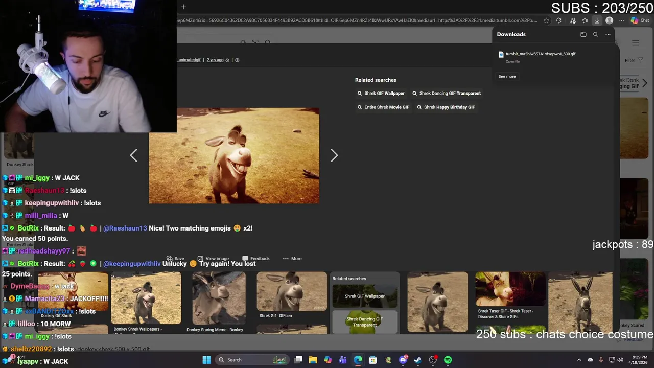The image size is (654, 368).
Task: Toggle the browser Downloads toolbar icon
Action: [597, 20]
